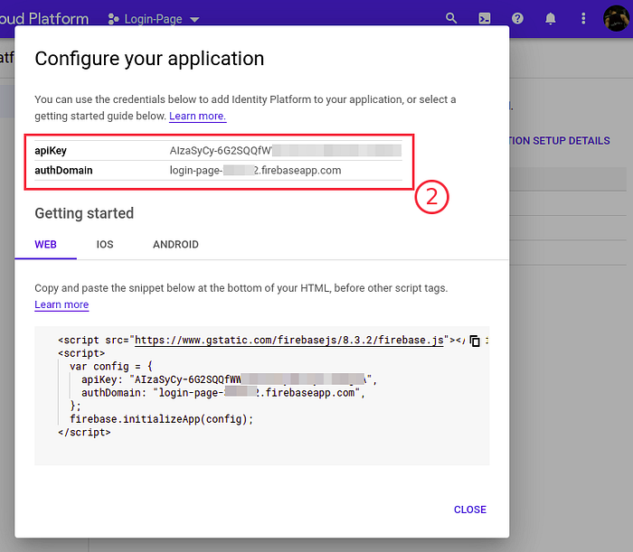Switch to the ANDROID tab
Image resolution: width=633 pixels, height=552 pixels.
tap(175, 244)
